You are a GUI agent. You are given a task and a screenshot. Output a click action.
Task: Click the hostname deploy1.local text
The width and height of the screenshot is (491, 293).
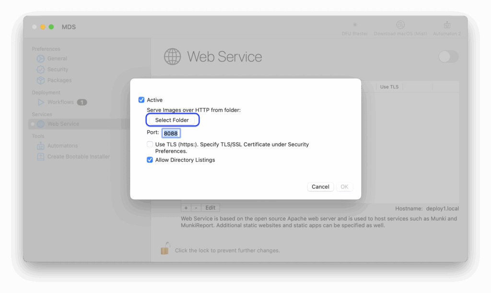pos(442,209)
